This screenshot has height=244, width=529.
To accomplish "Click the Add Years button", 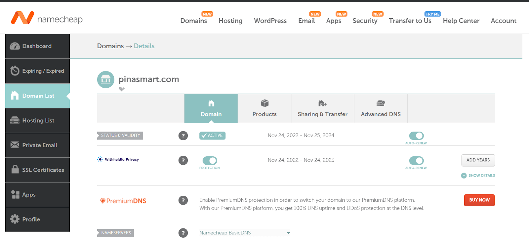I will click(x=478, y=160).
